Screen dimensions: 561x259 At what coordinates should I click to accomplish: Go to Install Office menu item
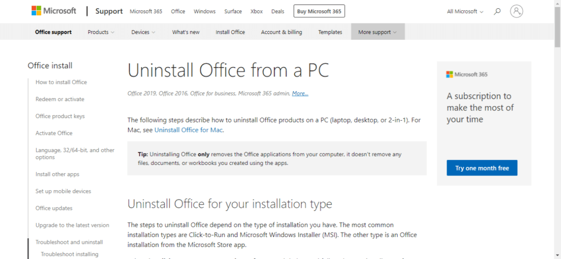pyautogui.click(x=230, y=32)
